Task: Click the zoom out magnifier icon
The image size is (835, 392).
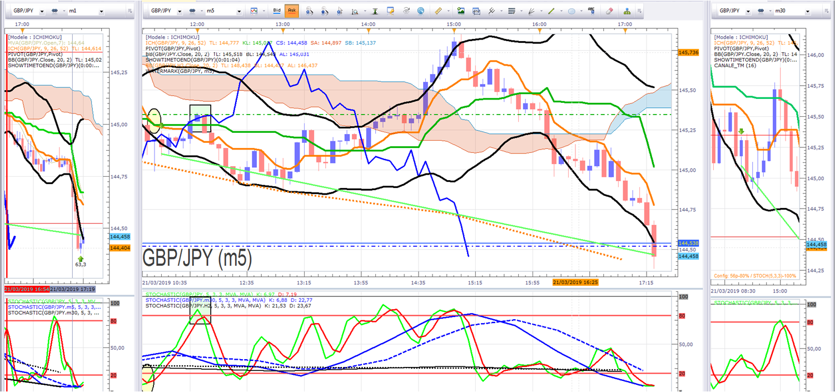Action: tap(325, 11)
